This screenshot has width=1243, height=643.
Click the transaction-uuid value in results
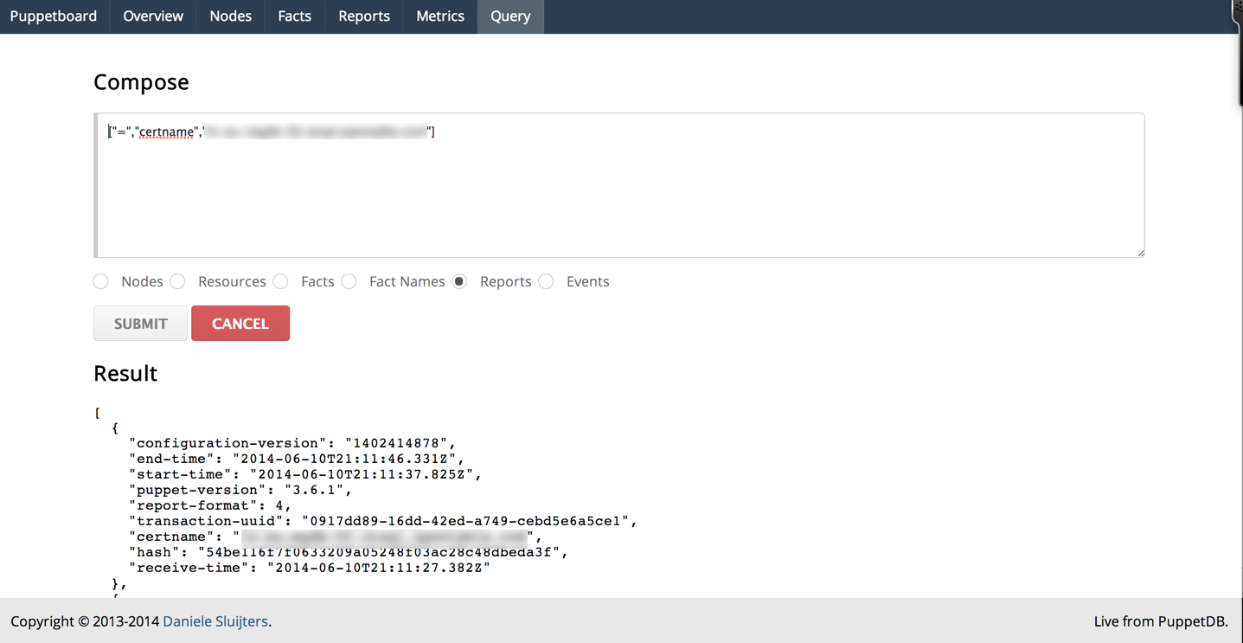(469, 521)
